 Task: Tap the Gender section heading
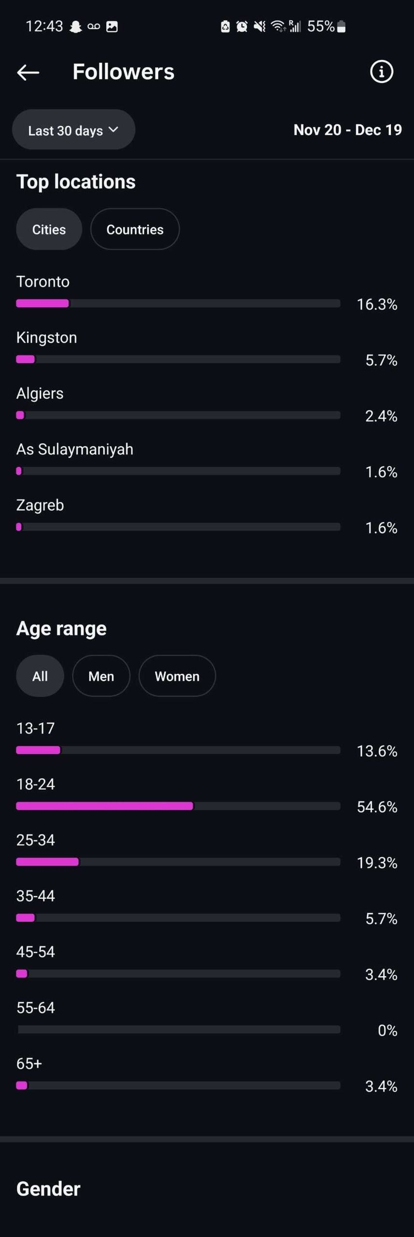pos(48,1189)
